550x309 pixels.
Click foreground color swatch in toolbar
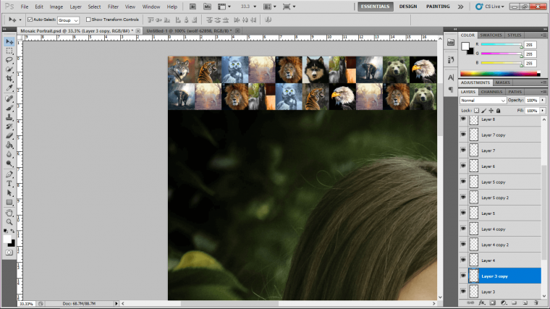7,239
